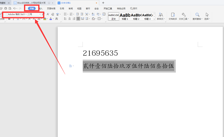Open Print Preview from quick access bar
224x137 pixels.
tap(10, 9)
